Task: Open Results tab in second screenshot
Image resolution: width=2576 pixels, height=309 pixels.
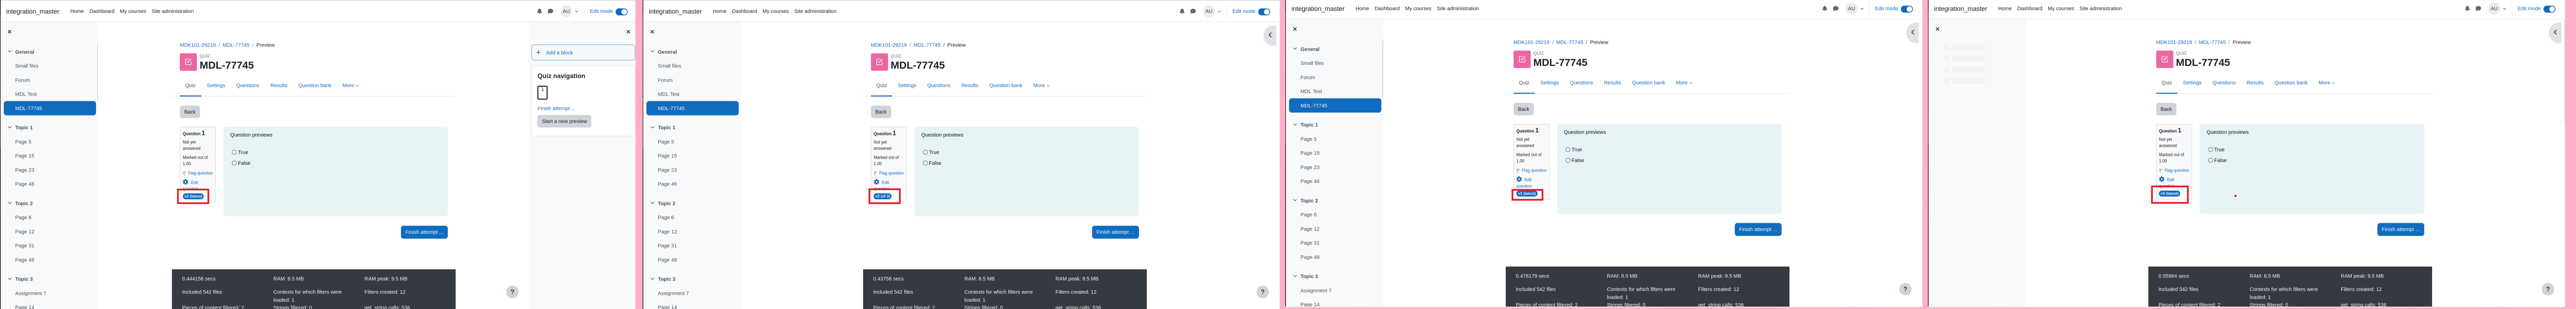Action: click(970, 85)
